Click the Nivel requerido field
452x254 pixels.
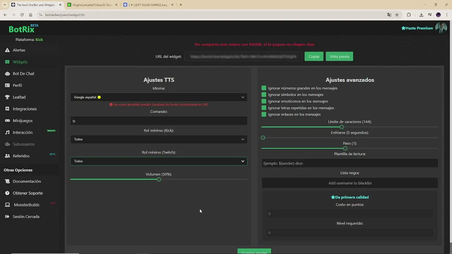click(350, 232)
